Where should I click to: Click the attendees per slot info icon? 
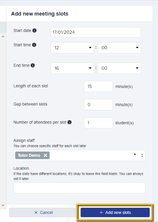click(x=69, y=122)
